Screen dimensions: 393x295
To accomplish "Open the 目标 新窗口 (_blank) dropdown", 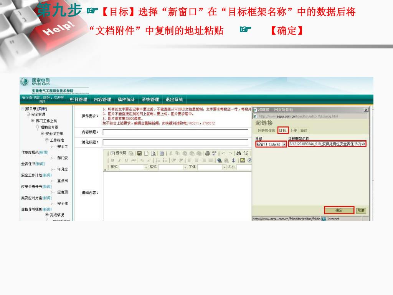I will 271,144.
